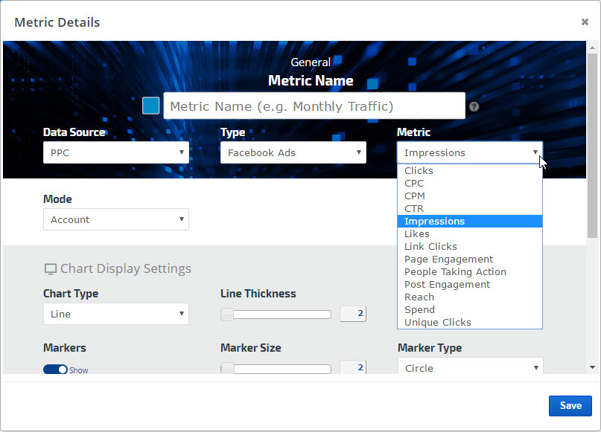Image resolution: width=601 pixels, height=432 pixels.
Task: Pick Link Clicks from the list
Action: point(430,247)
